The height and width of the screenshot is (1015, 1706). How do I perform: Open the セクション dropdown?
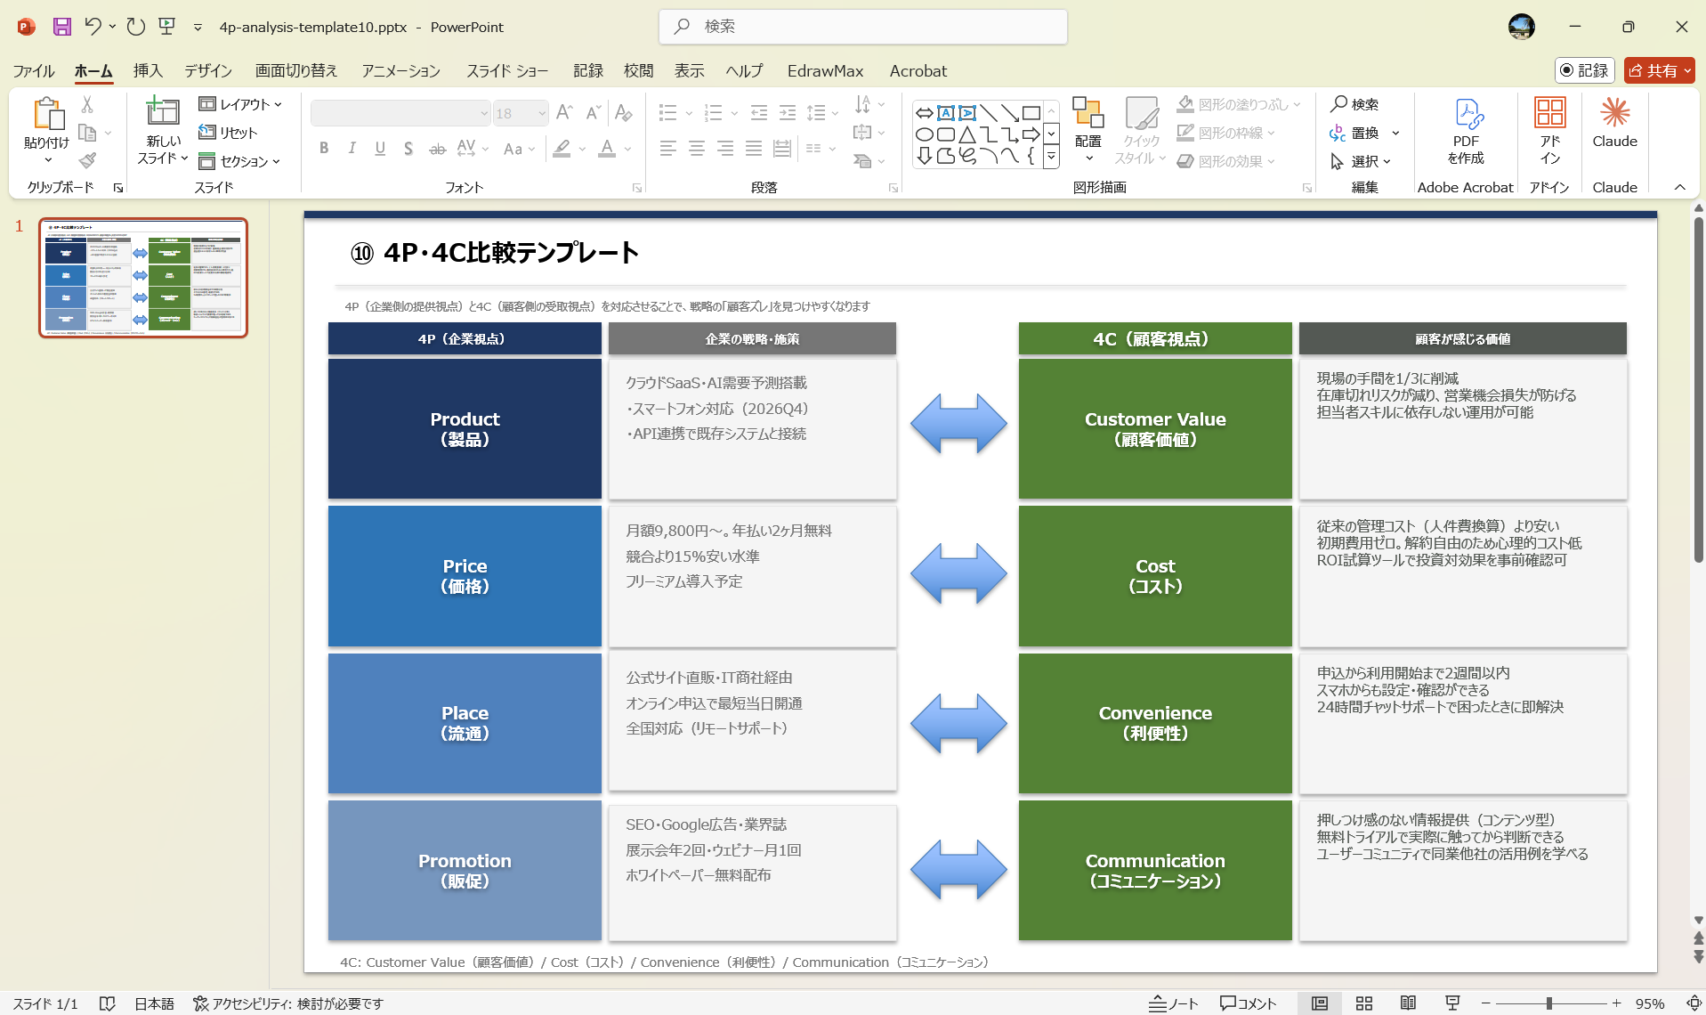pos(239,161)
